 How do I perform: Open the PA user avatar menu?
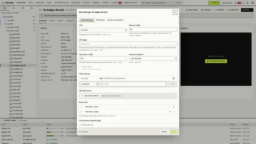pos(252,3)
